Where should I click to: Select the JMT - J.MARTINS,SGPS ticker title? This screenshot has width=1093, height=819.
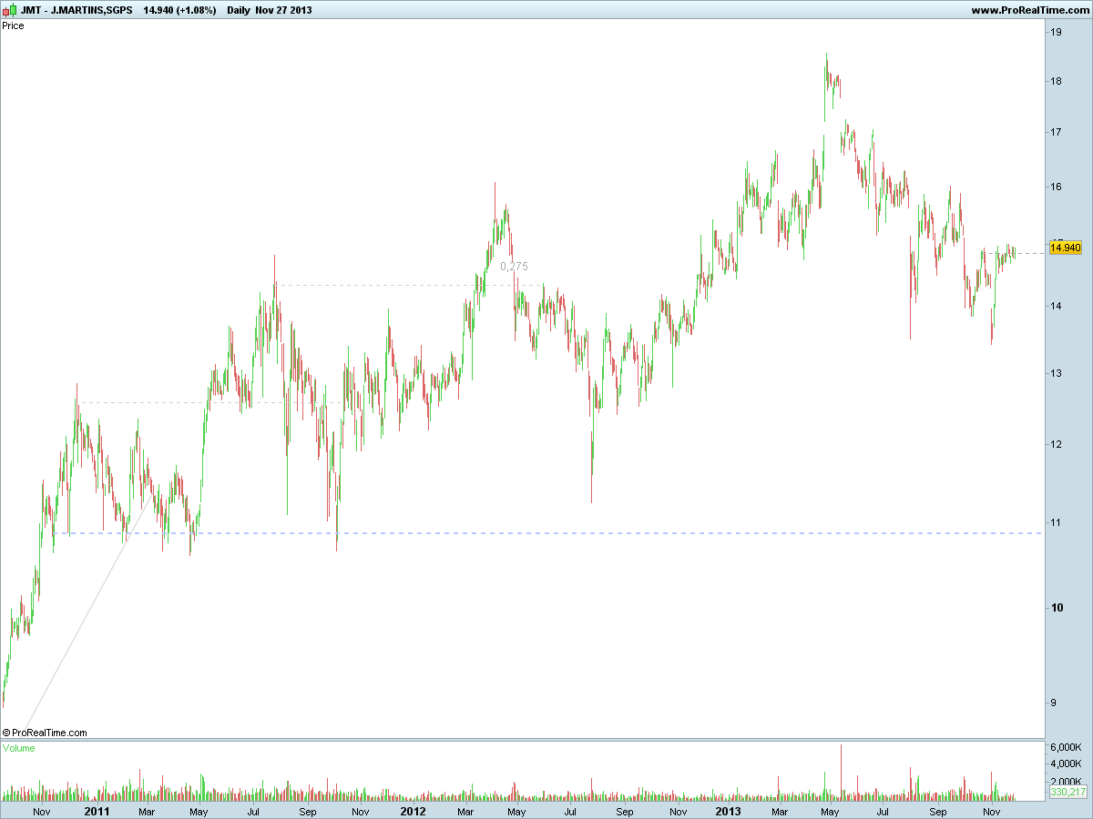[77, 11]
